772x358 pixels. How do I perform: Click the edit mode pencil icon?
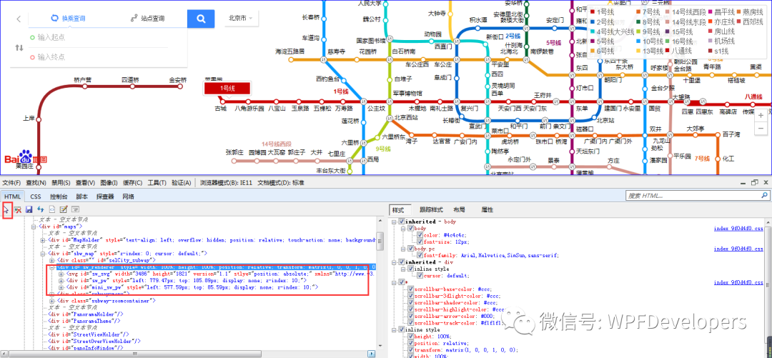[63, 209]
